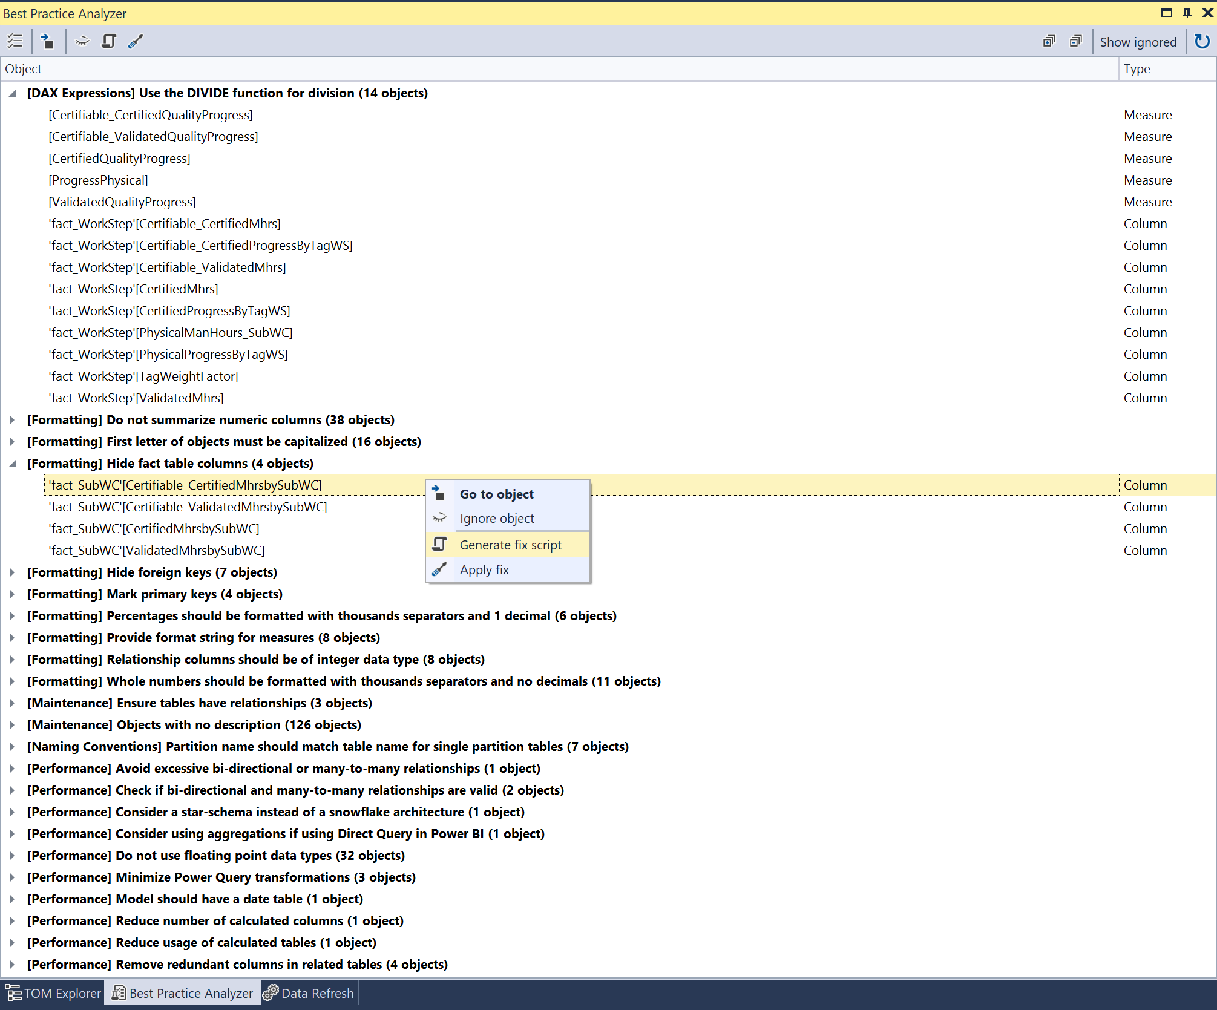Click the Apply fix wrench toolbar icon
The image size is (1217, 1010).
click(136, 41)
